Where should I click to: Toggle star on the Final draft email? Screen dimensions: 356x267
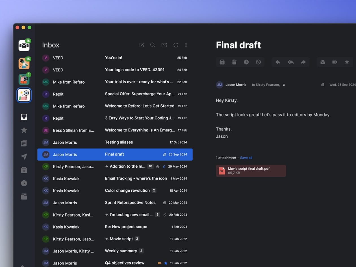pos(347,62)
